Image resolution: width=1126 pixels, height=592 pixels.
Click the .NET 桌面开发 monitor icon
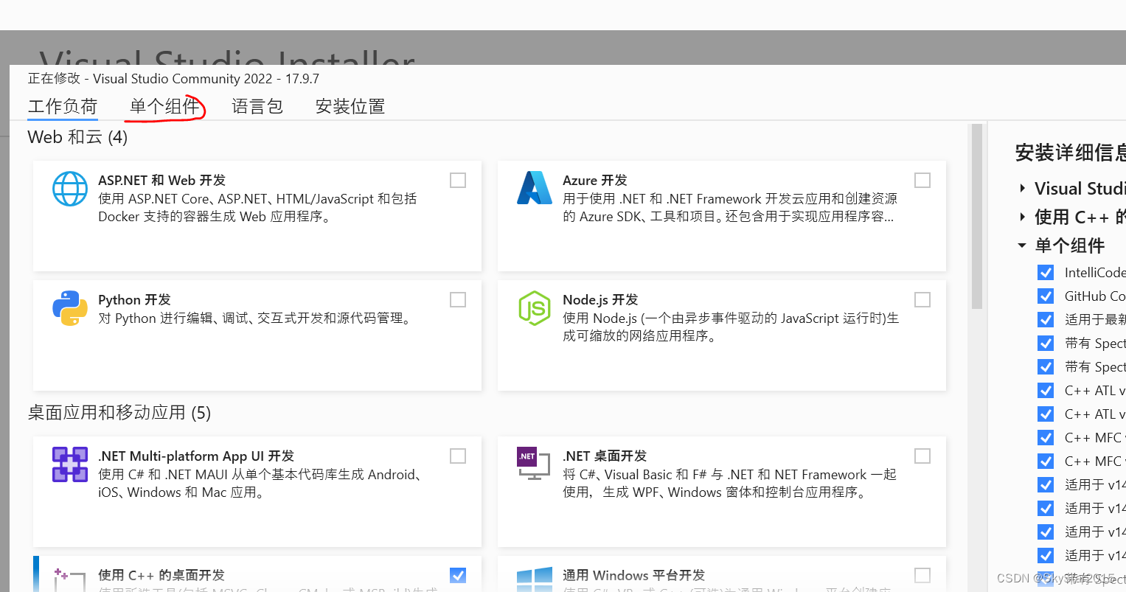pyautogui.click(x=534, y=464)
